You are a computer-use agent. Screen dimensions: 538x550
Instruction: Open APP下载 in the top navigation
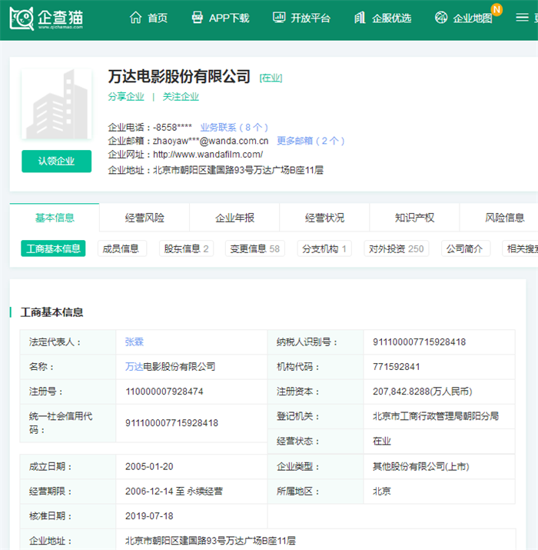(x=229, y=18)
